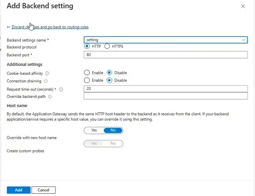Click the Cancel button

click(43, 190)
